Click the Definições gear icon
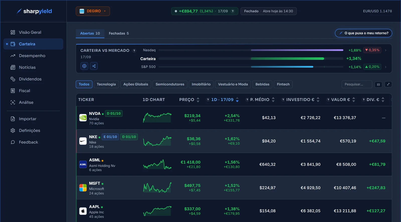This screenshot has height=222, width=401. (13, 130)
